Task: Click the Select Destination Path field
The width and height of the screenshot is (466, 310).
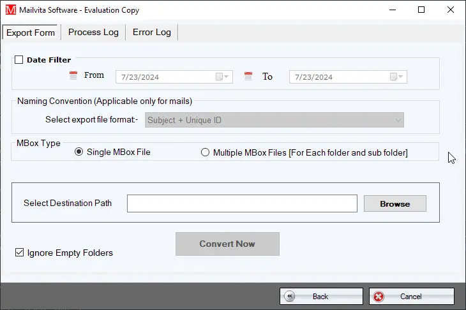Action: coord(242,203)
